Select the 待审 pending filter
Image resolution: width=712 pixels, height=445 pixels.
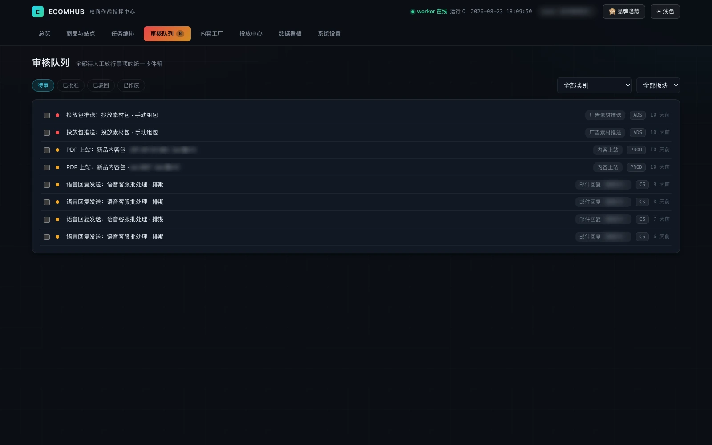[x=43, y=85]
